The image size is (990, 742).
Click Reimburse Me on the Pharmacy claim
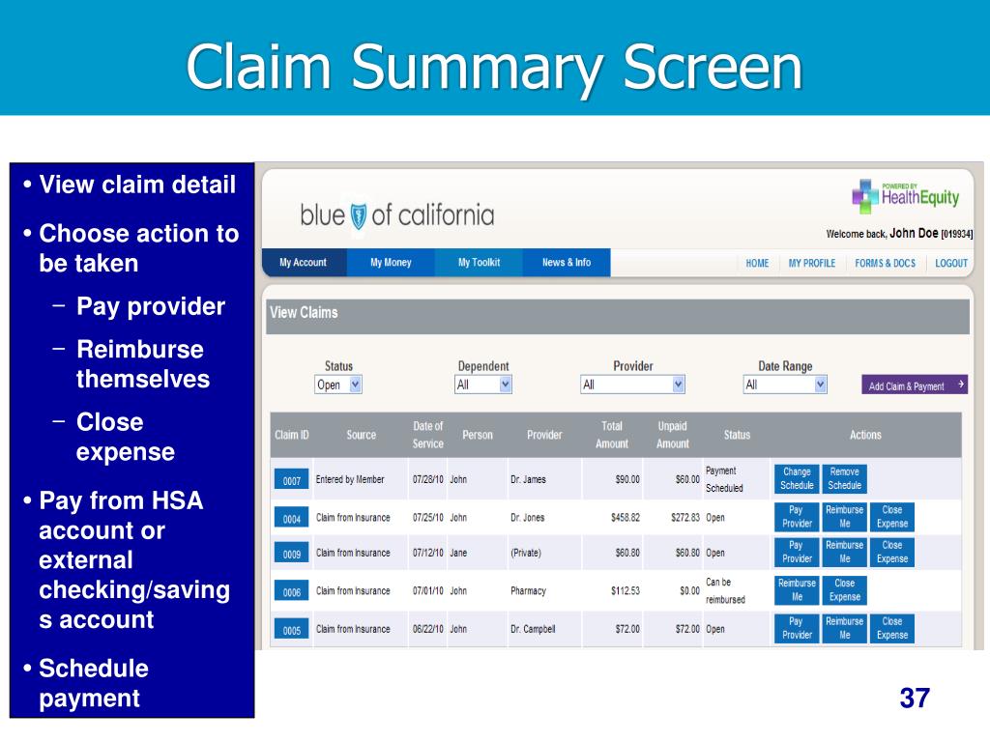point(795,590)
